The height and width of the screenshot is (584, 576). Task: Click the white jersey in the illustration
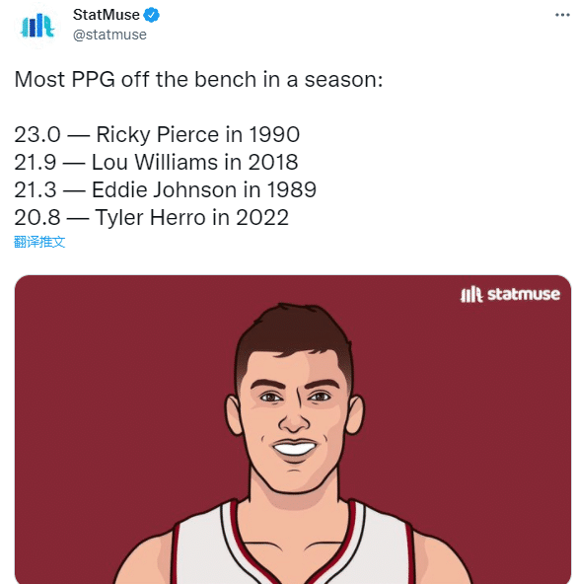[x=292, y=547]
